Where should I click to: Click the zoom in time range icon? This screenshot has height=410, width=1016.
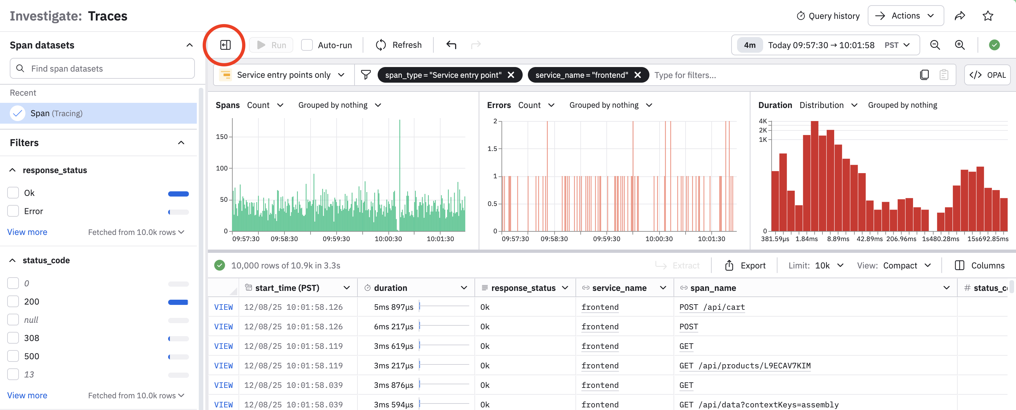click(x=960, y=45)
